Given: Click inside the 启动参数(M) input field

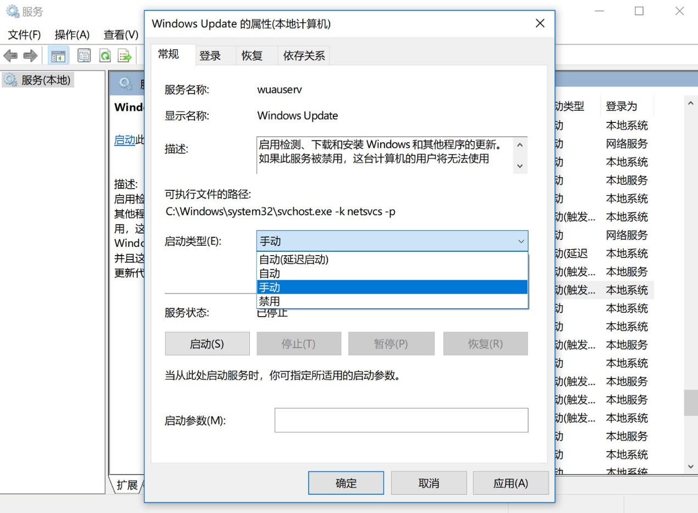Looking at the screenshot, I should [x=400, y=420].
